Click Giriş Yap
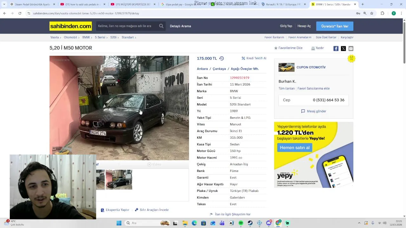Image resolution: width=406 pixels, height=228 pixels. click(x=286, y=26)
